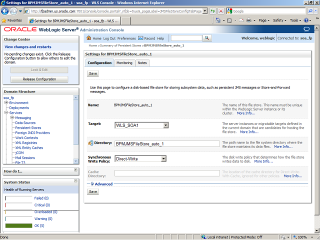
Task: Expand the How do I panel
Action: [x=75, y=171]
